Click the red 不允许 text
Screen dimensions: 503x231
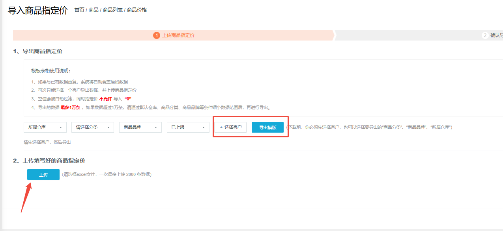(x=105, y=99)
